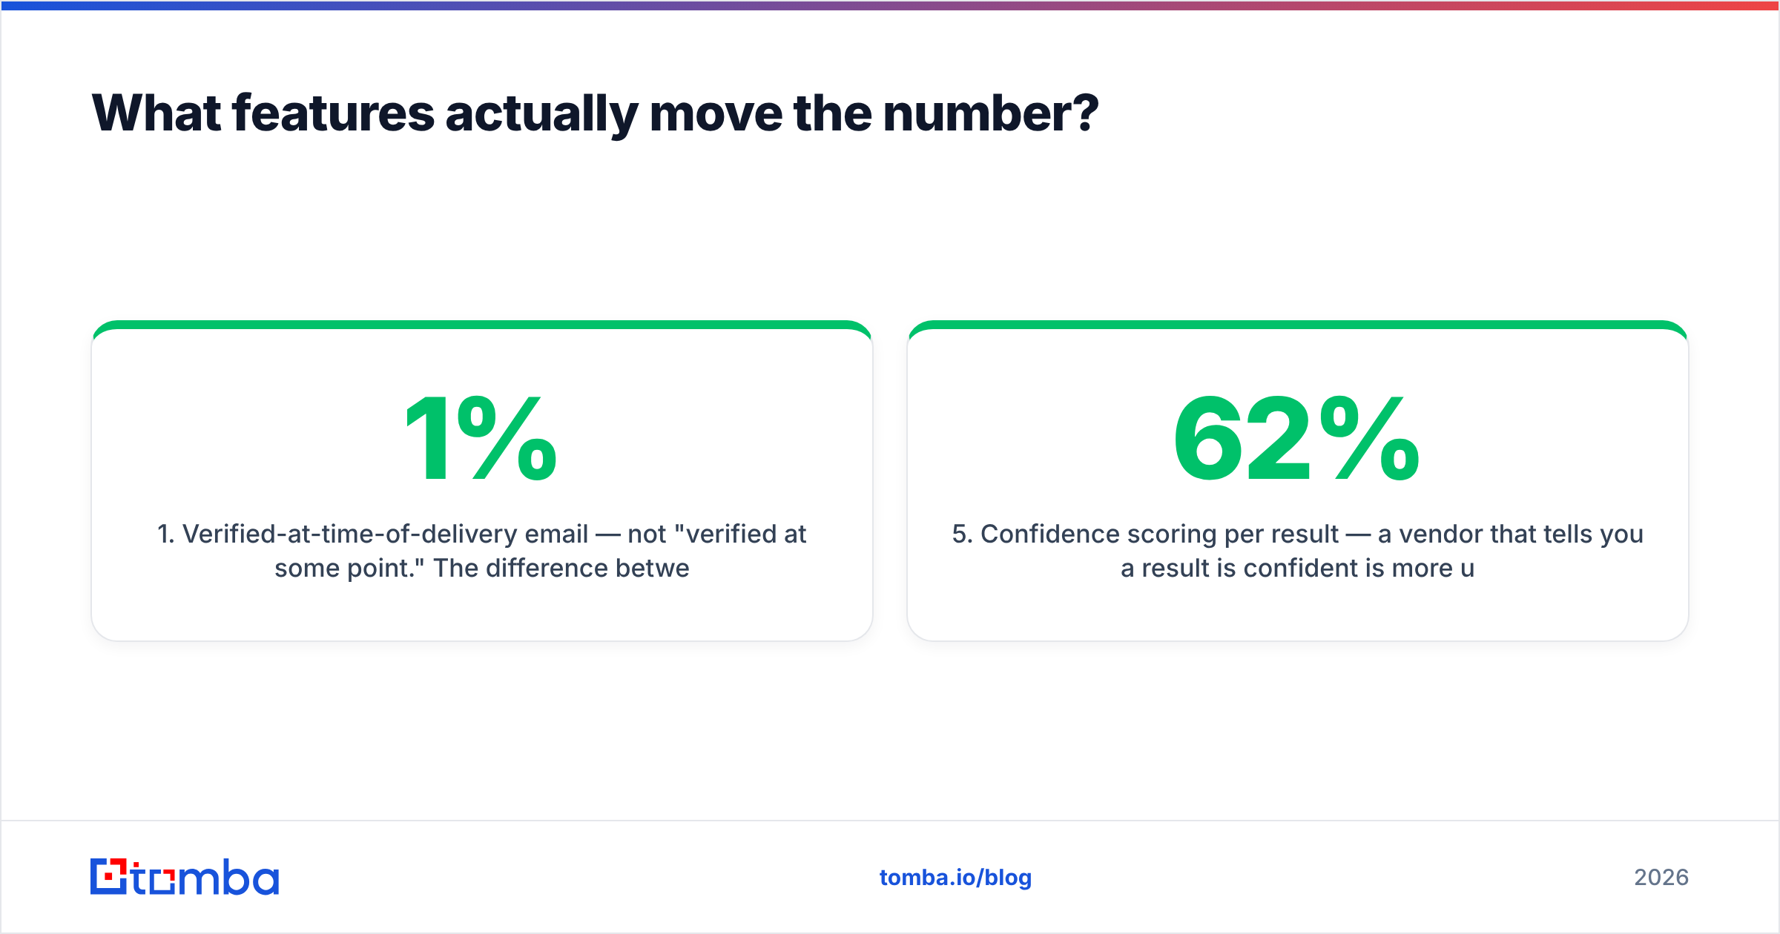The height and width of the screenshot is (934, 1780).
Task: Click the green top border of second card
Action: (x=1298, y=325)
